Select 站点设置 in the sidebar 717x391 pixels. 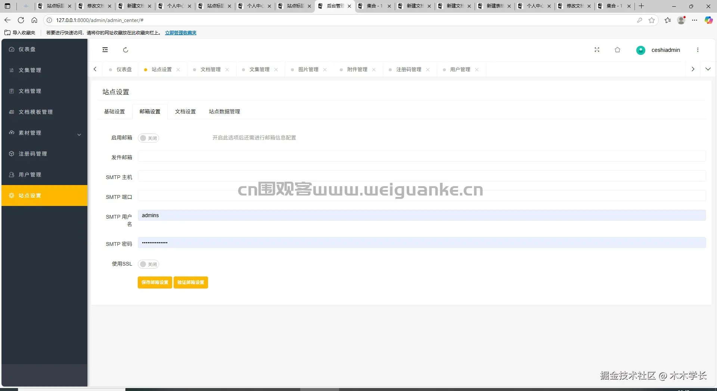(x=44, y=195)
